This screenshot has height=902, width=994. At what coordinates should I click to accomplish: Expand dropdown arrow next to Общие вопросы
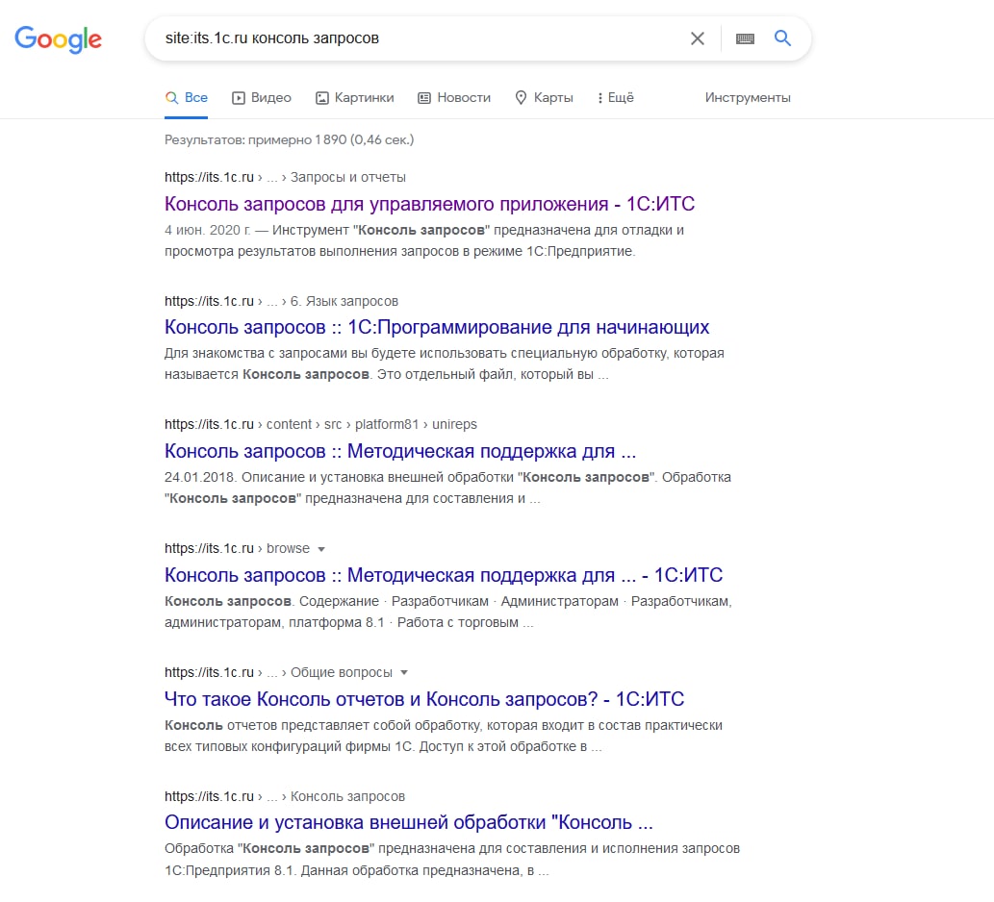click(404, 673)
